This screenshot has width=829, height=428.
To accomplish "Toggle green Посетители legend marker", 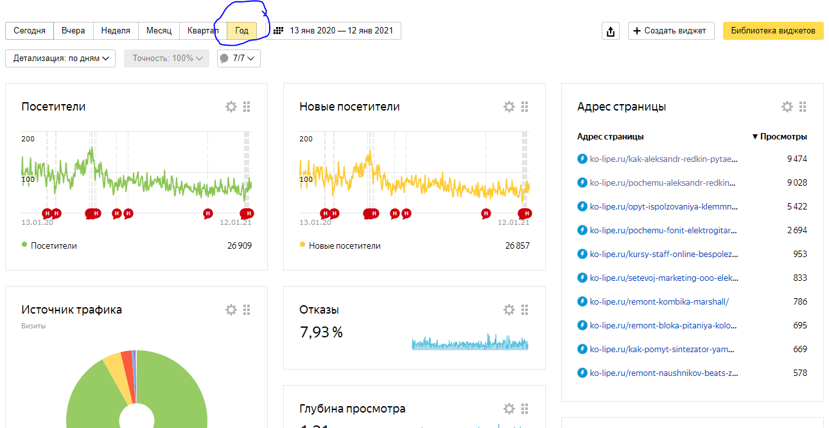I will [x=24, y=245].
